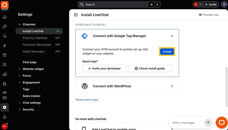Screen dimensions: 228x130
Task: Expand the Chat settings section
Action: tap(20, 103)
